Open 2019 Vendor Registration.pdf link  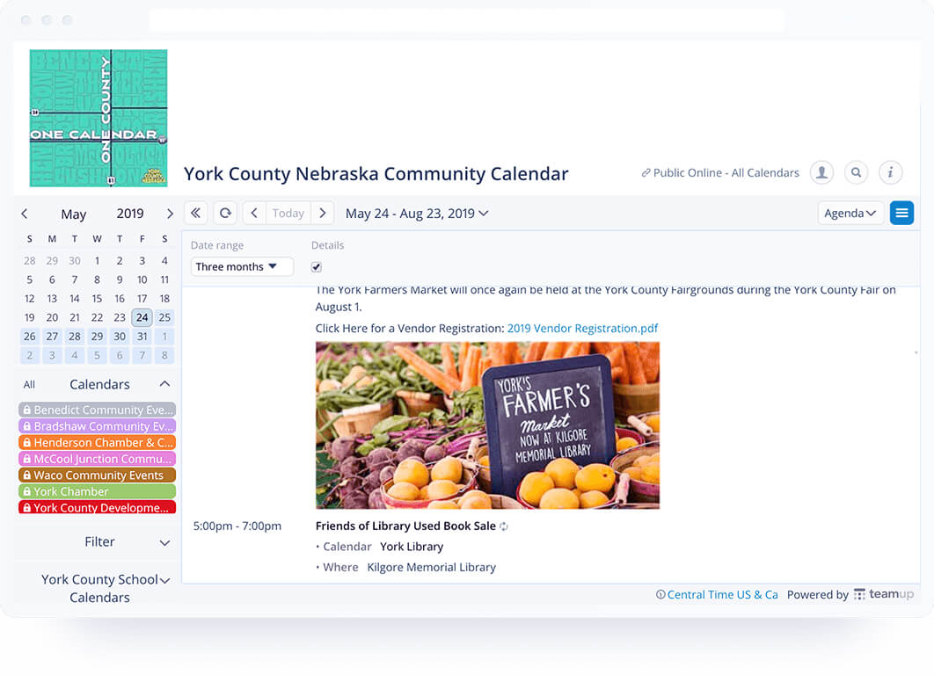click(x=582, y=329)
